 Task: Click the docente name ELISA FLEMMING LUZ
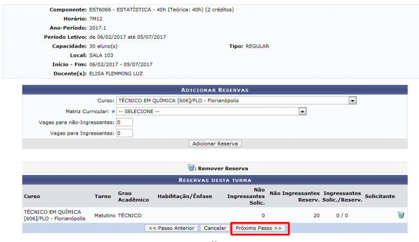click(x=116, y=73)
